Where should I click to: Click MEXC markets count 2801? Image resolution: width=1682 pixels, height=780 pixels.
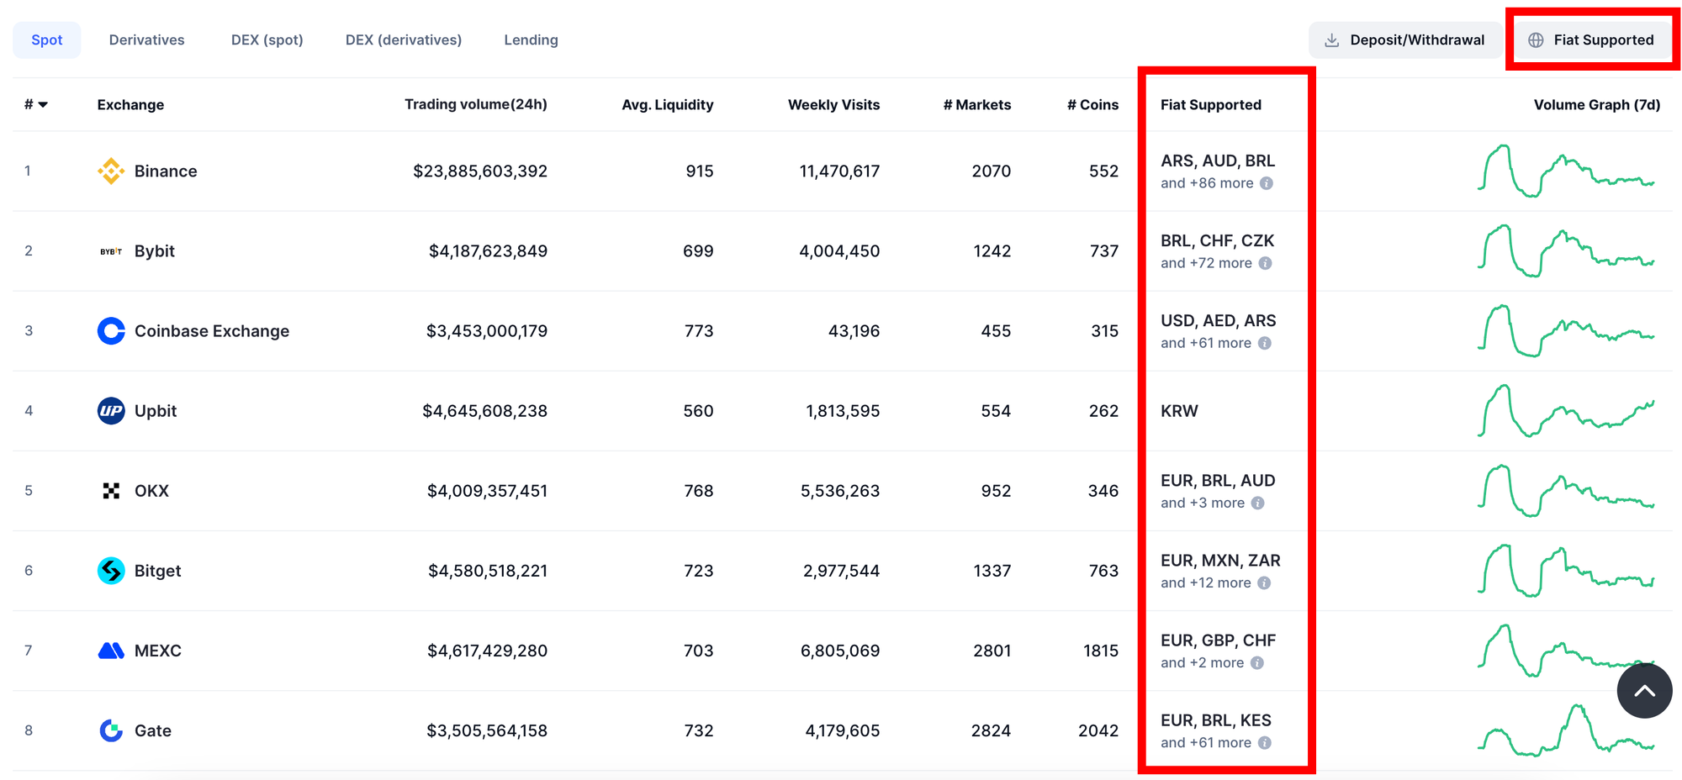[992, 651]
